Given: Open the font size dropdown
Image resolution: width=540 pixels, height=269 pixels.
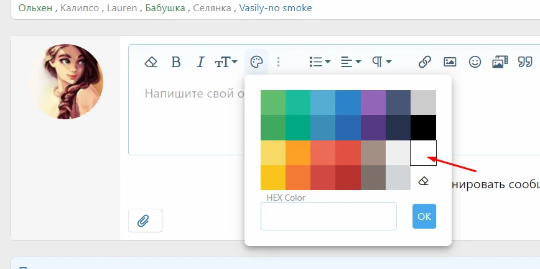Looking at the screenshot, I should pos(226,62).
